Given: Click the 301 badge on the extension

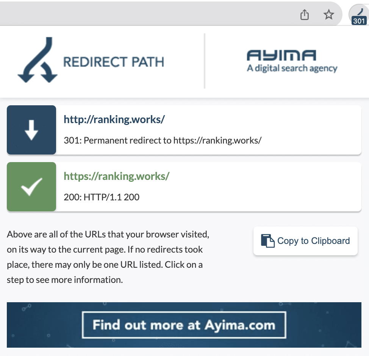Looking at the screenshot, I should coord(359,21).
